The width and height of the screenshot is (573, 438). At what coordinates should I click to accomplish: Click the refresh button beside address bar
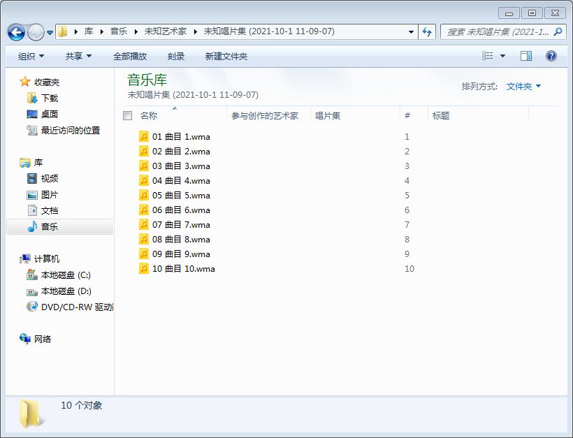click(x=427, y=32)
